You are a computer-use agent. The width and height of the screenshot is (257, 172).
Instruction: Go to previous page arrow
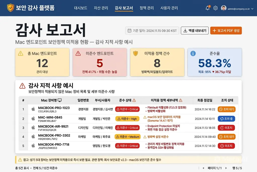(x=203, y=168)
